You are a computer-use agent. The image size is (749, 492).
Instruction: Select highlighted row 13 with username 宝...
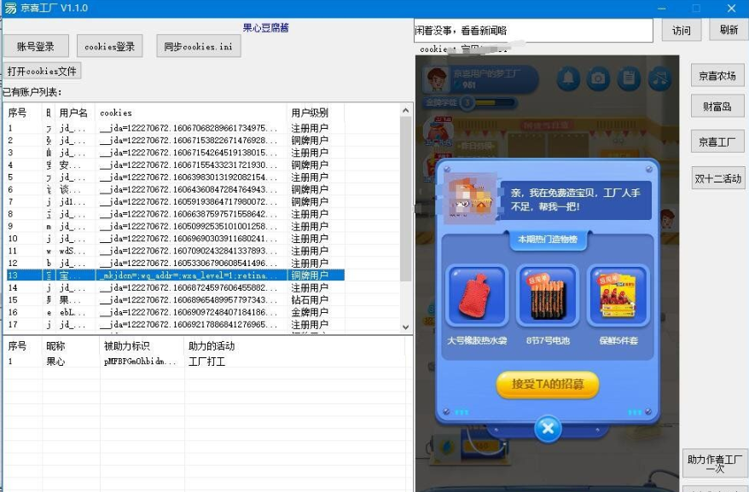[x=175, y=275]
